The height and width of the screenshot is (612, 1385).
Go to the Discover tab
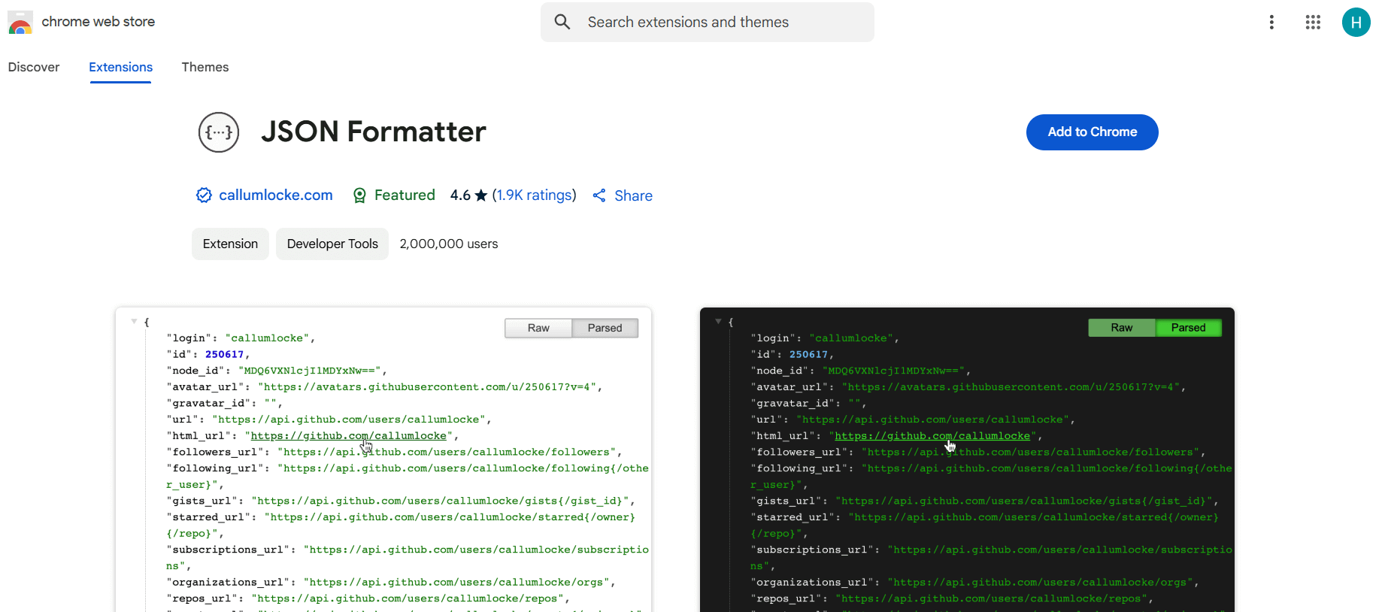[34, 67]
